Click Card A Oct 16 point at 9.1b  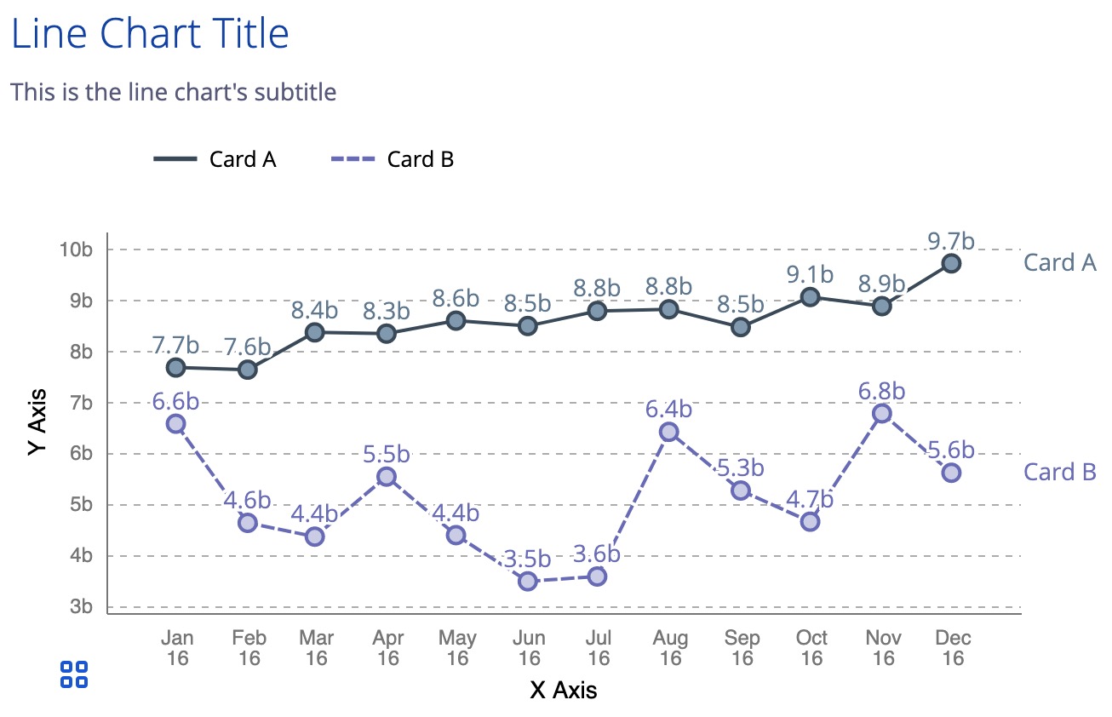(x=810, y=296)
